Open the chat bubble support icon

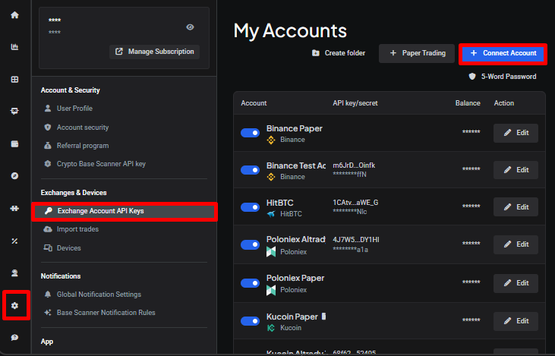click(x=14, y=338)
